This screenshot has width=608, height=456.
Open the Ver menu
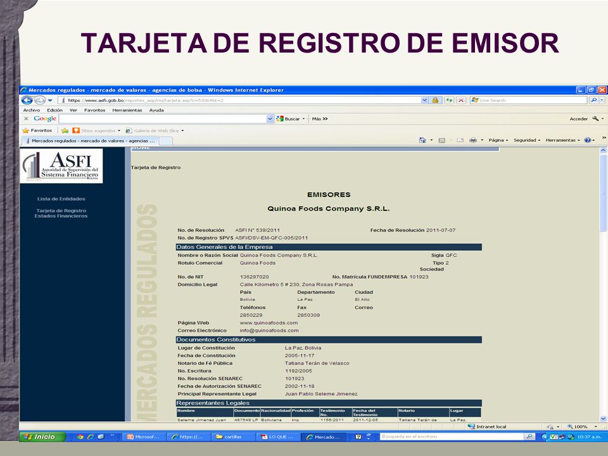[73, 110]
